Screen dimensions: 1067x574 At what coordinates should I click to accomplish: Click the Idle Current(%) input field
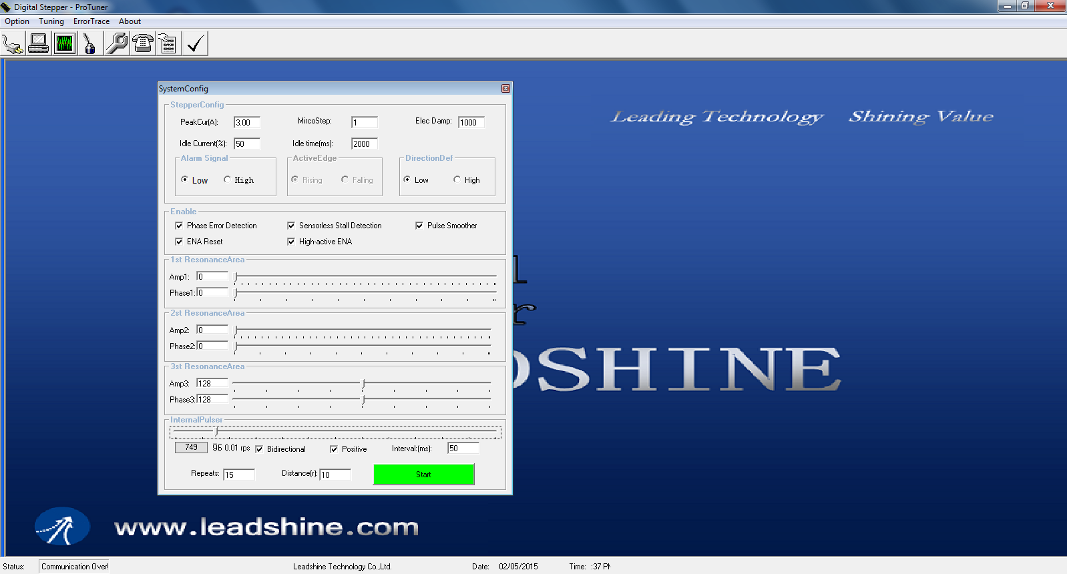point(247,143)
